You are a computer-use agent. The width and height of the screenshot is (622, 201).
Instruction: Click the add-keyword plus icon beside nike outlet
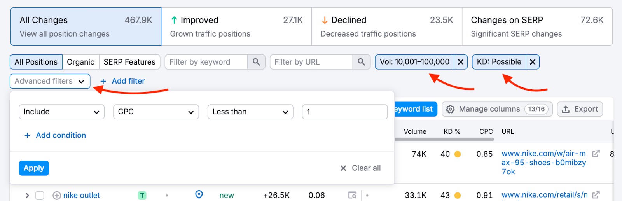[57, 196]
